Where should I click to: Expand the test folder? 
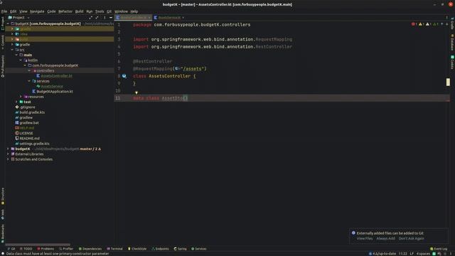(16, 102)
